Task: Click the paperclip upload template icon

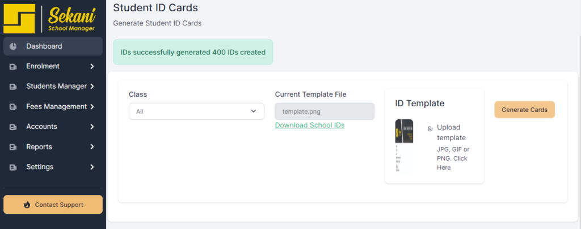Action: (x=430, y=129)
